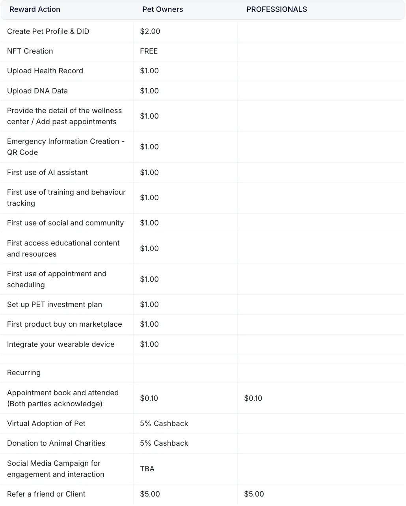
Task: Select the $2.00 reward amount cell
Action: point(150,32)
